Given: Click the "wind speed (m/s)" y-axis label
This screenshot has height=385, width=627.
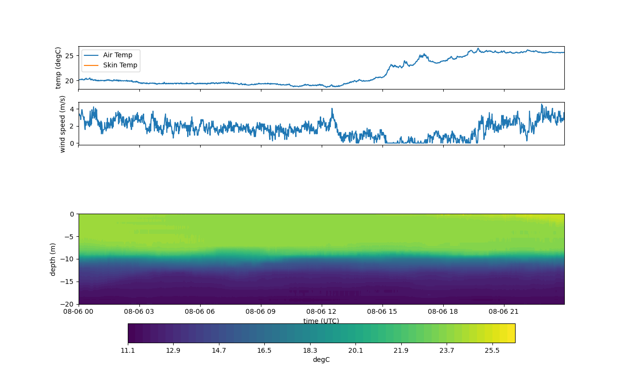Looking at the screenshot, I should pyautogui.click(x=62, y=124).
